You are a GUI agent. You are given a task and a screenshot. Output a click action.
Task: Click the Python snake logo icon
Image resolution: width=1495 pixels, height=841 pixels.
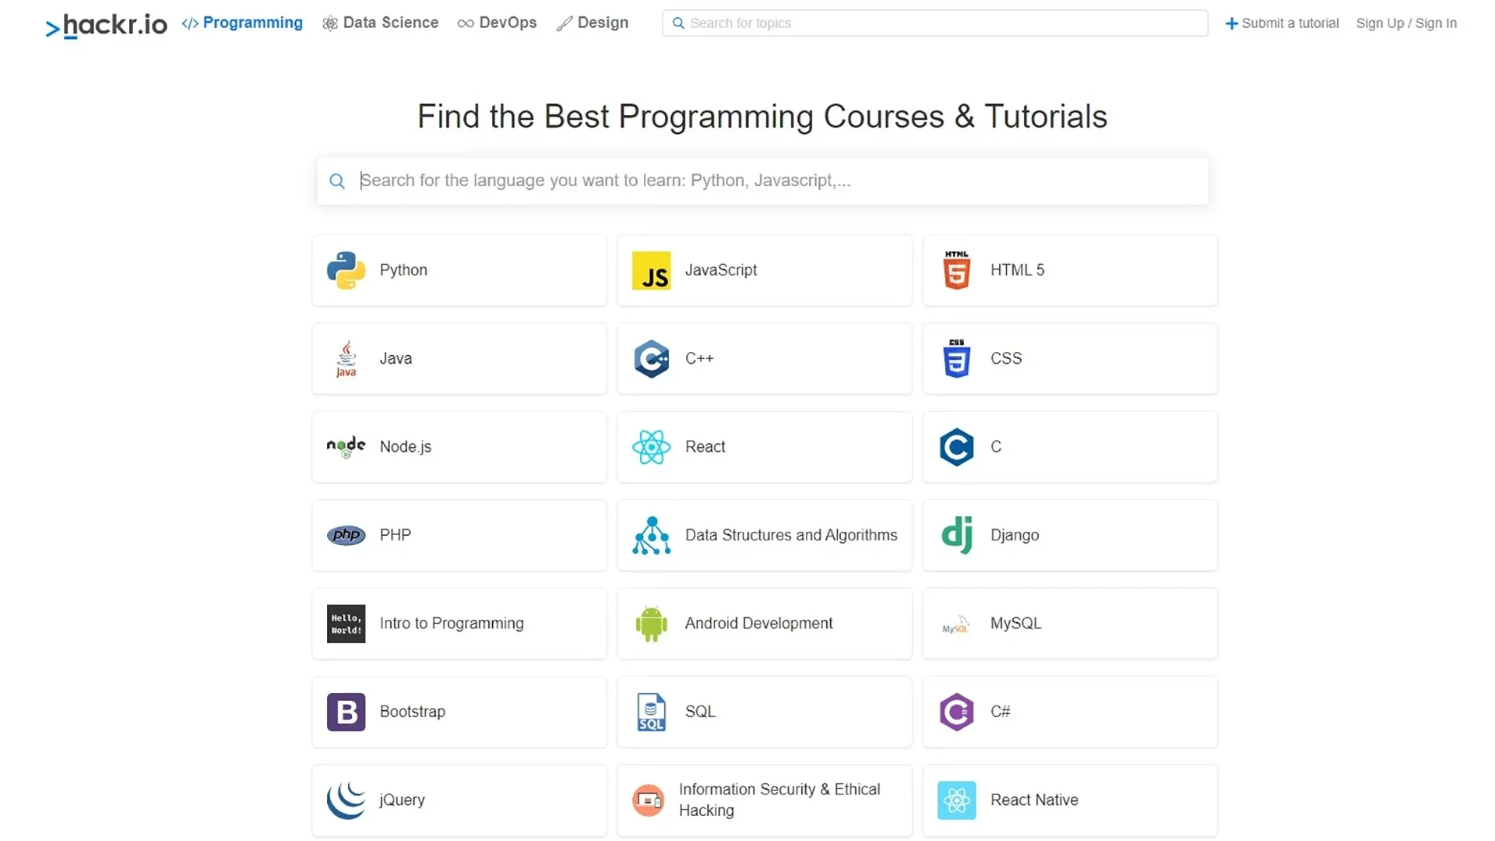coord(346,270)
